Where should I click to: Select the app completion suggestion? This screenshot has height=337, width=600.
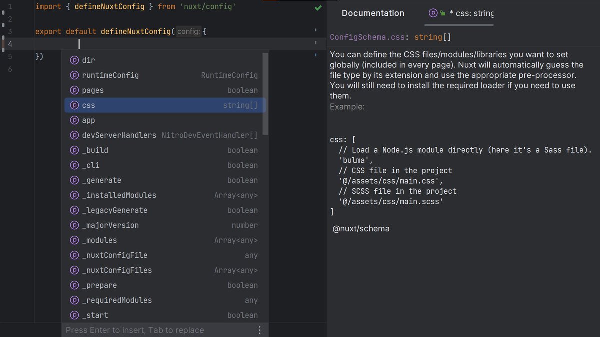(x=163, y=120)
